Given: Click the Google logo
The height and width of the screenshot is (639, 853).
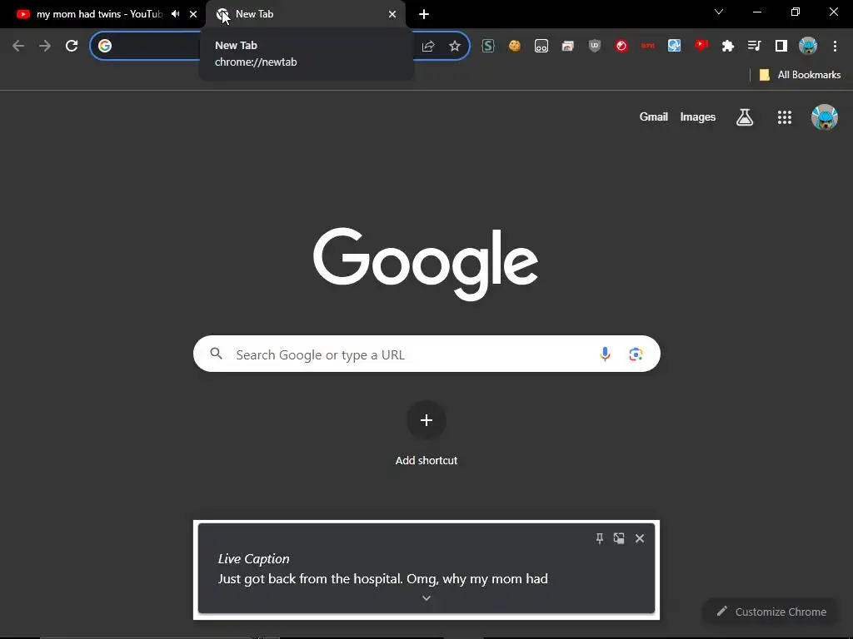Looking at the screenshot, I should click(426, 264).
